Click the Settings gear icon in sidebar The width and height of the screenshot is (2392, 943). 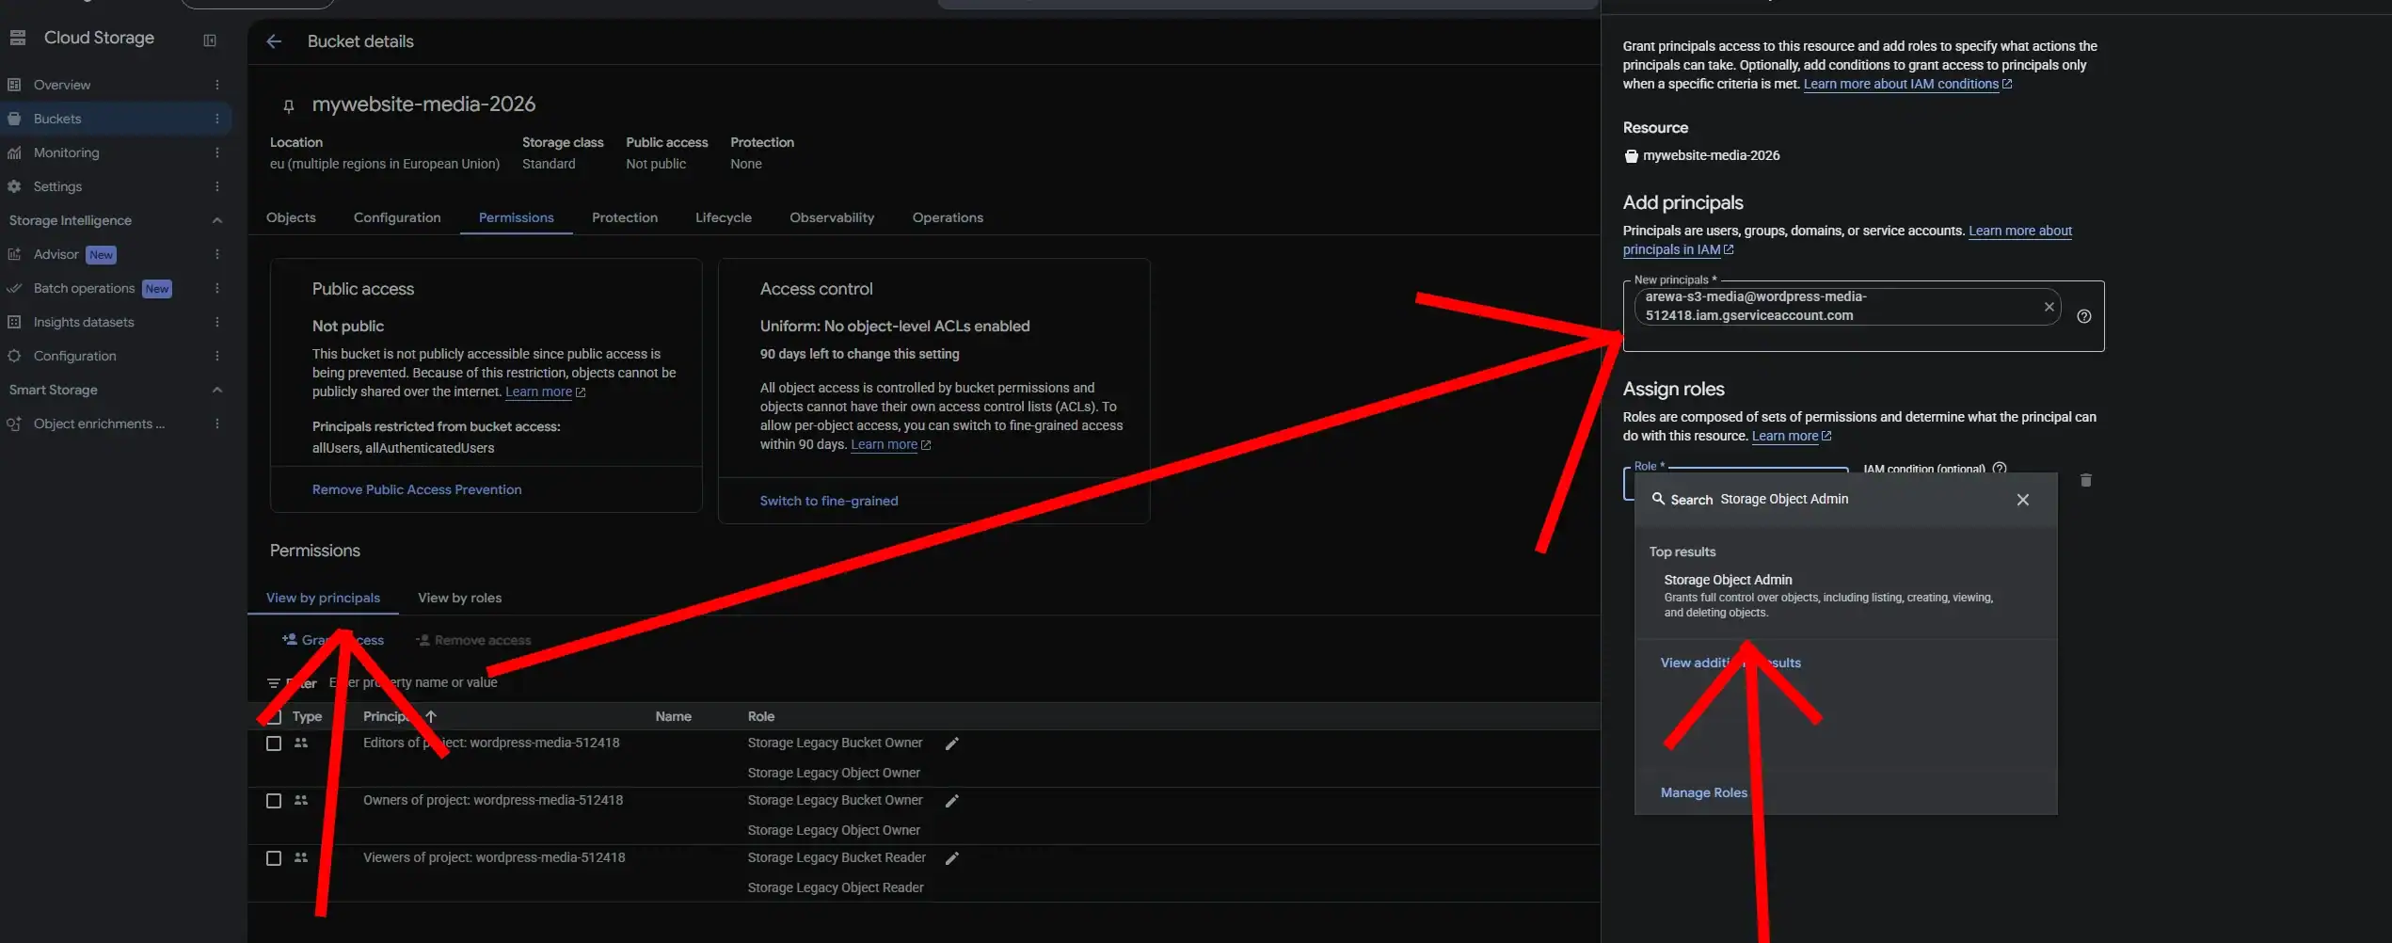pos(14,186)
